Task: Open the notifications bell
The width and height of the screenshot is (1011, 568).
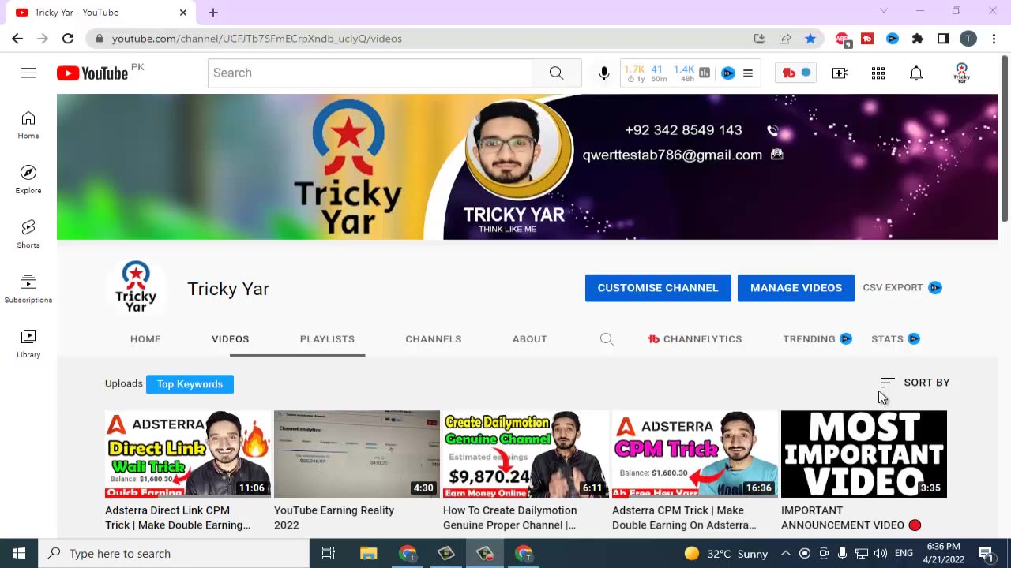Action: [x=916, y=73]
